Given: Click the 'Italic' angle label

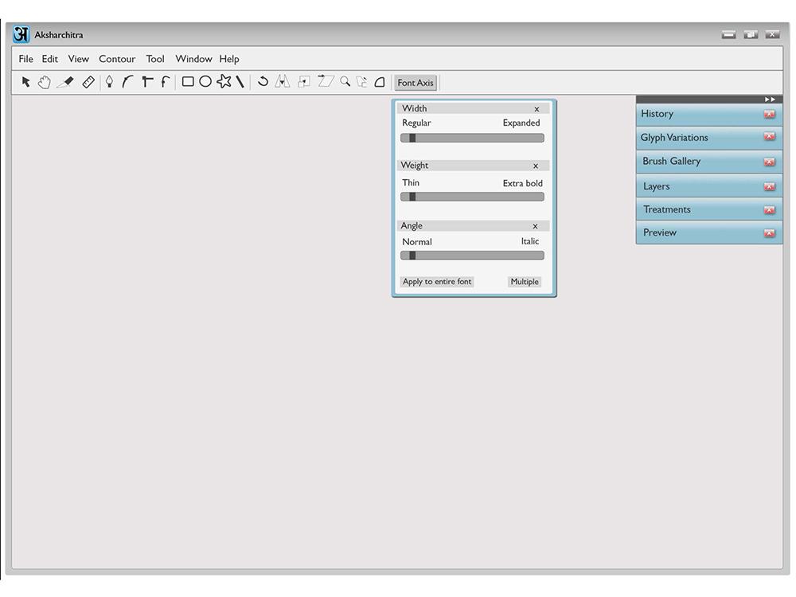Looking at the screenshot, I should pyautogui.click(x=530, y=242).
